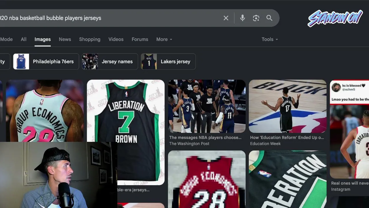Click the 'ble-era jerseys...' caption
The height and width of the screenshot is (208, 369).
133,190
